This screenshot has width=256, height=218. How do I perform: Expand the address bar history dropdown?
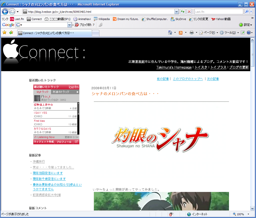click(176, 12)
